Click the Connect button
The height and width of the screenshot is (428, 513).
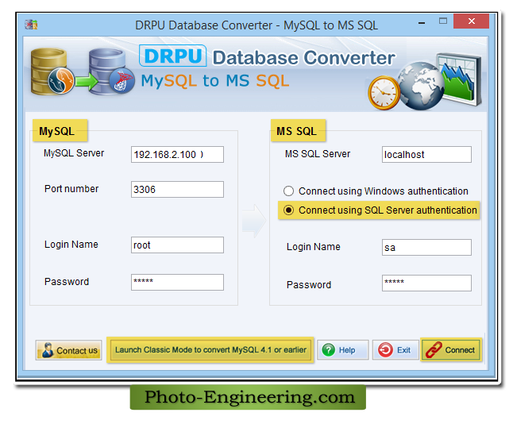[x=451, y=350]
